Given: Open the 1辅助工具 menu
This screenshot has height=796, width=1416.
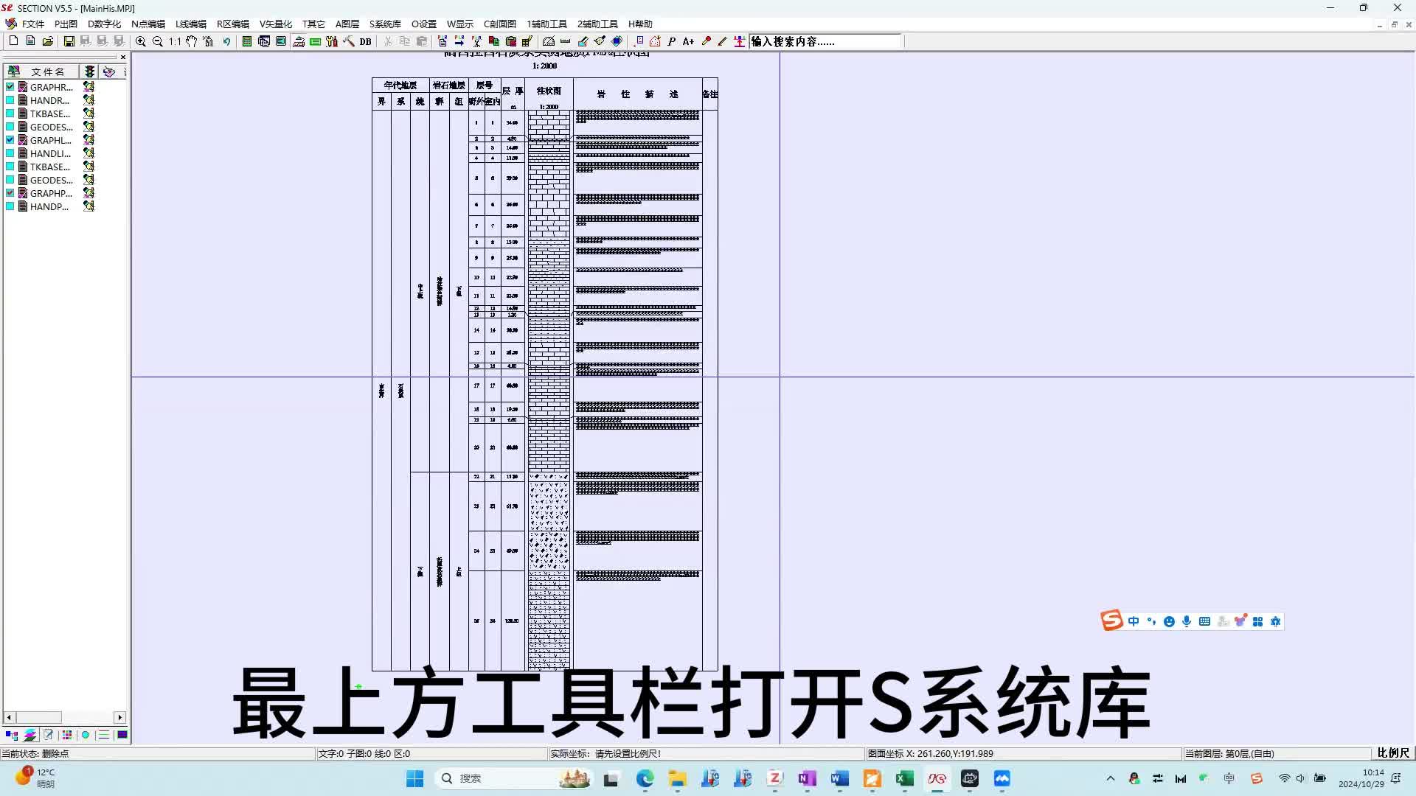Looking at the screenshot, I should (546, 24).
